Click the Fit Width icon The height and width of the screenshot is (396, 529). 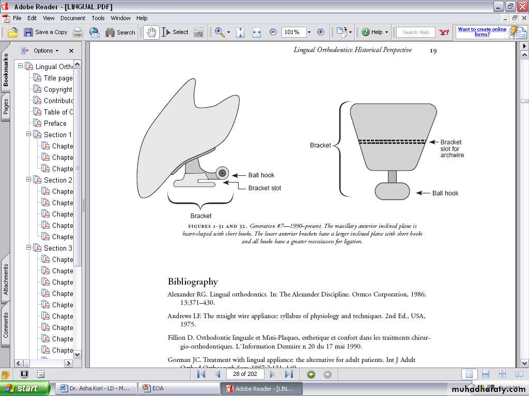click(x=257, y=32)
